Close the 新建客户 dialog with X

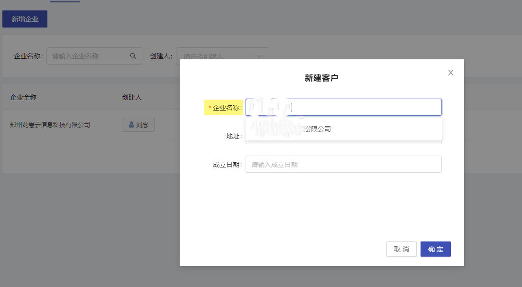(451, 73)
